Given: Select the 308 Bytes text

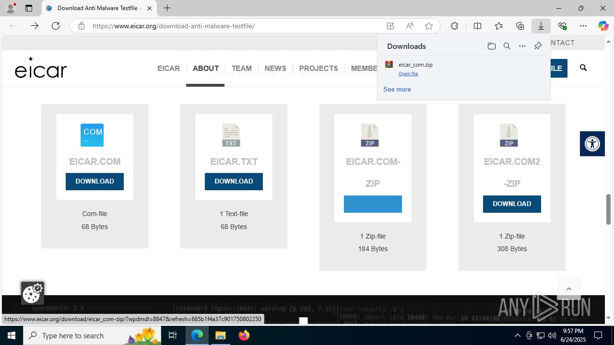Looking at the screenshot, I should (512, 249).
